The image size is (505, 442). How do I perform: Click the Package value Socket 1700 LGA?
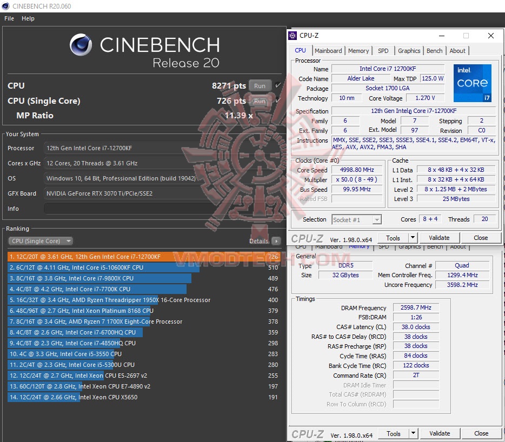(388, 88)
